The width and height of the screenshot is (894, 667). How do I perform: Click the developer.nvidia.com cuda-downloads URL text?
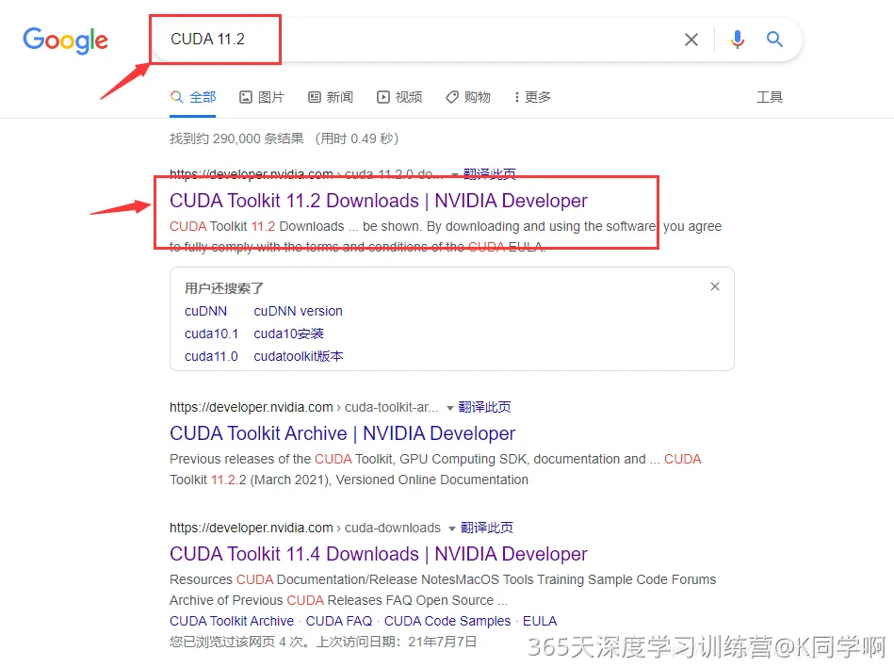[x=305, y=528]
